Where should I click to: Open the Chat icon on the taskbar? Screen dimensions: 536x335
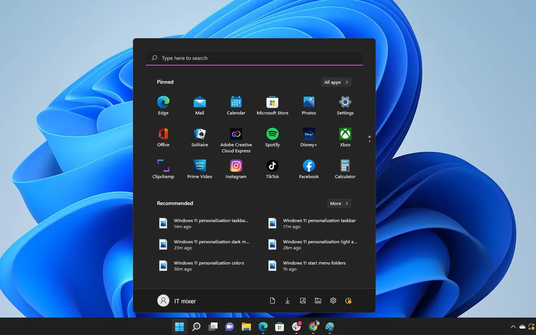229,326
